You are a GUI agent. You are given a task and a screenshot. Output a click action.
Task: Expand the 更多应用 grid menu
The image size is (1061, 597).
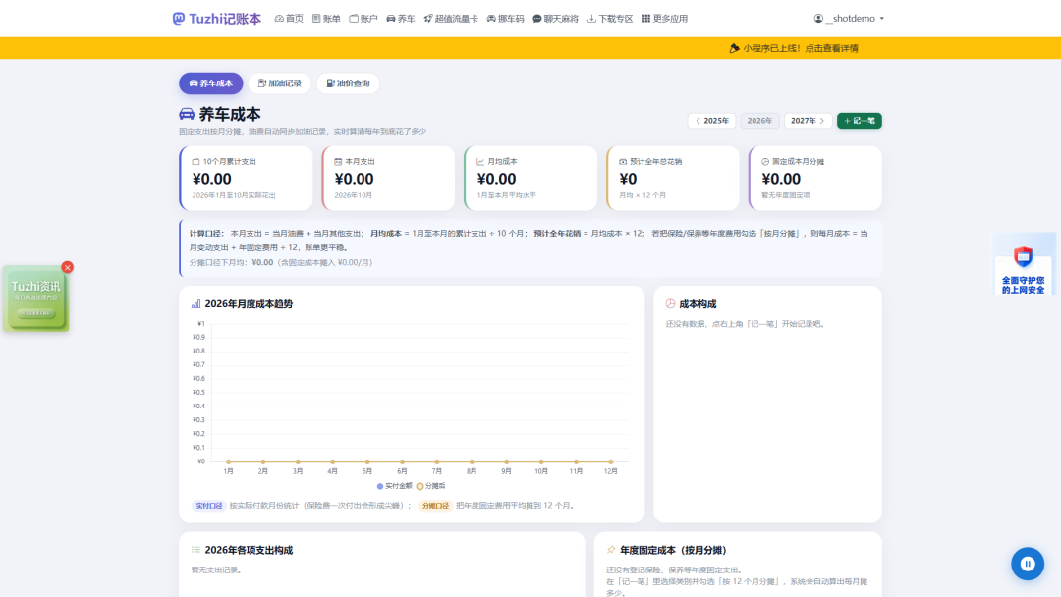tap(664, 19)
